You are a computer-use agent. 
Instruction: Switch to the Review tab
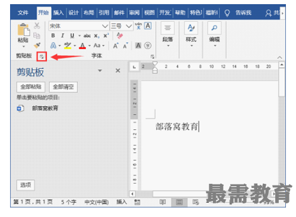coord(135,13)
